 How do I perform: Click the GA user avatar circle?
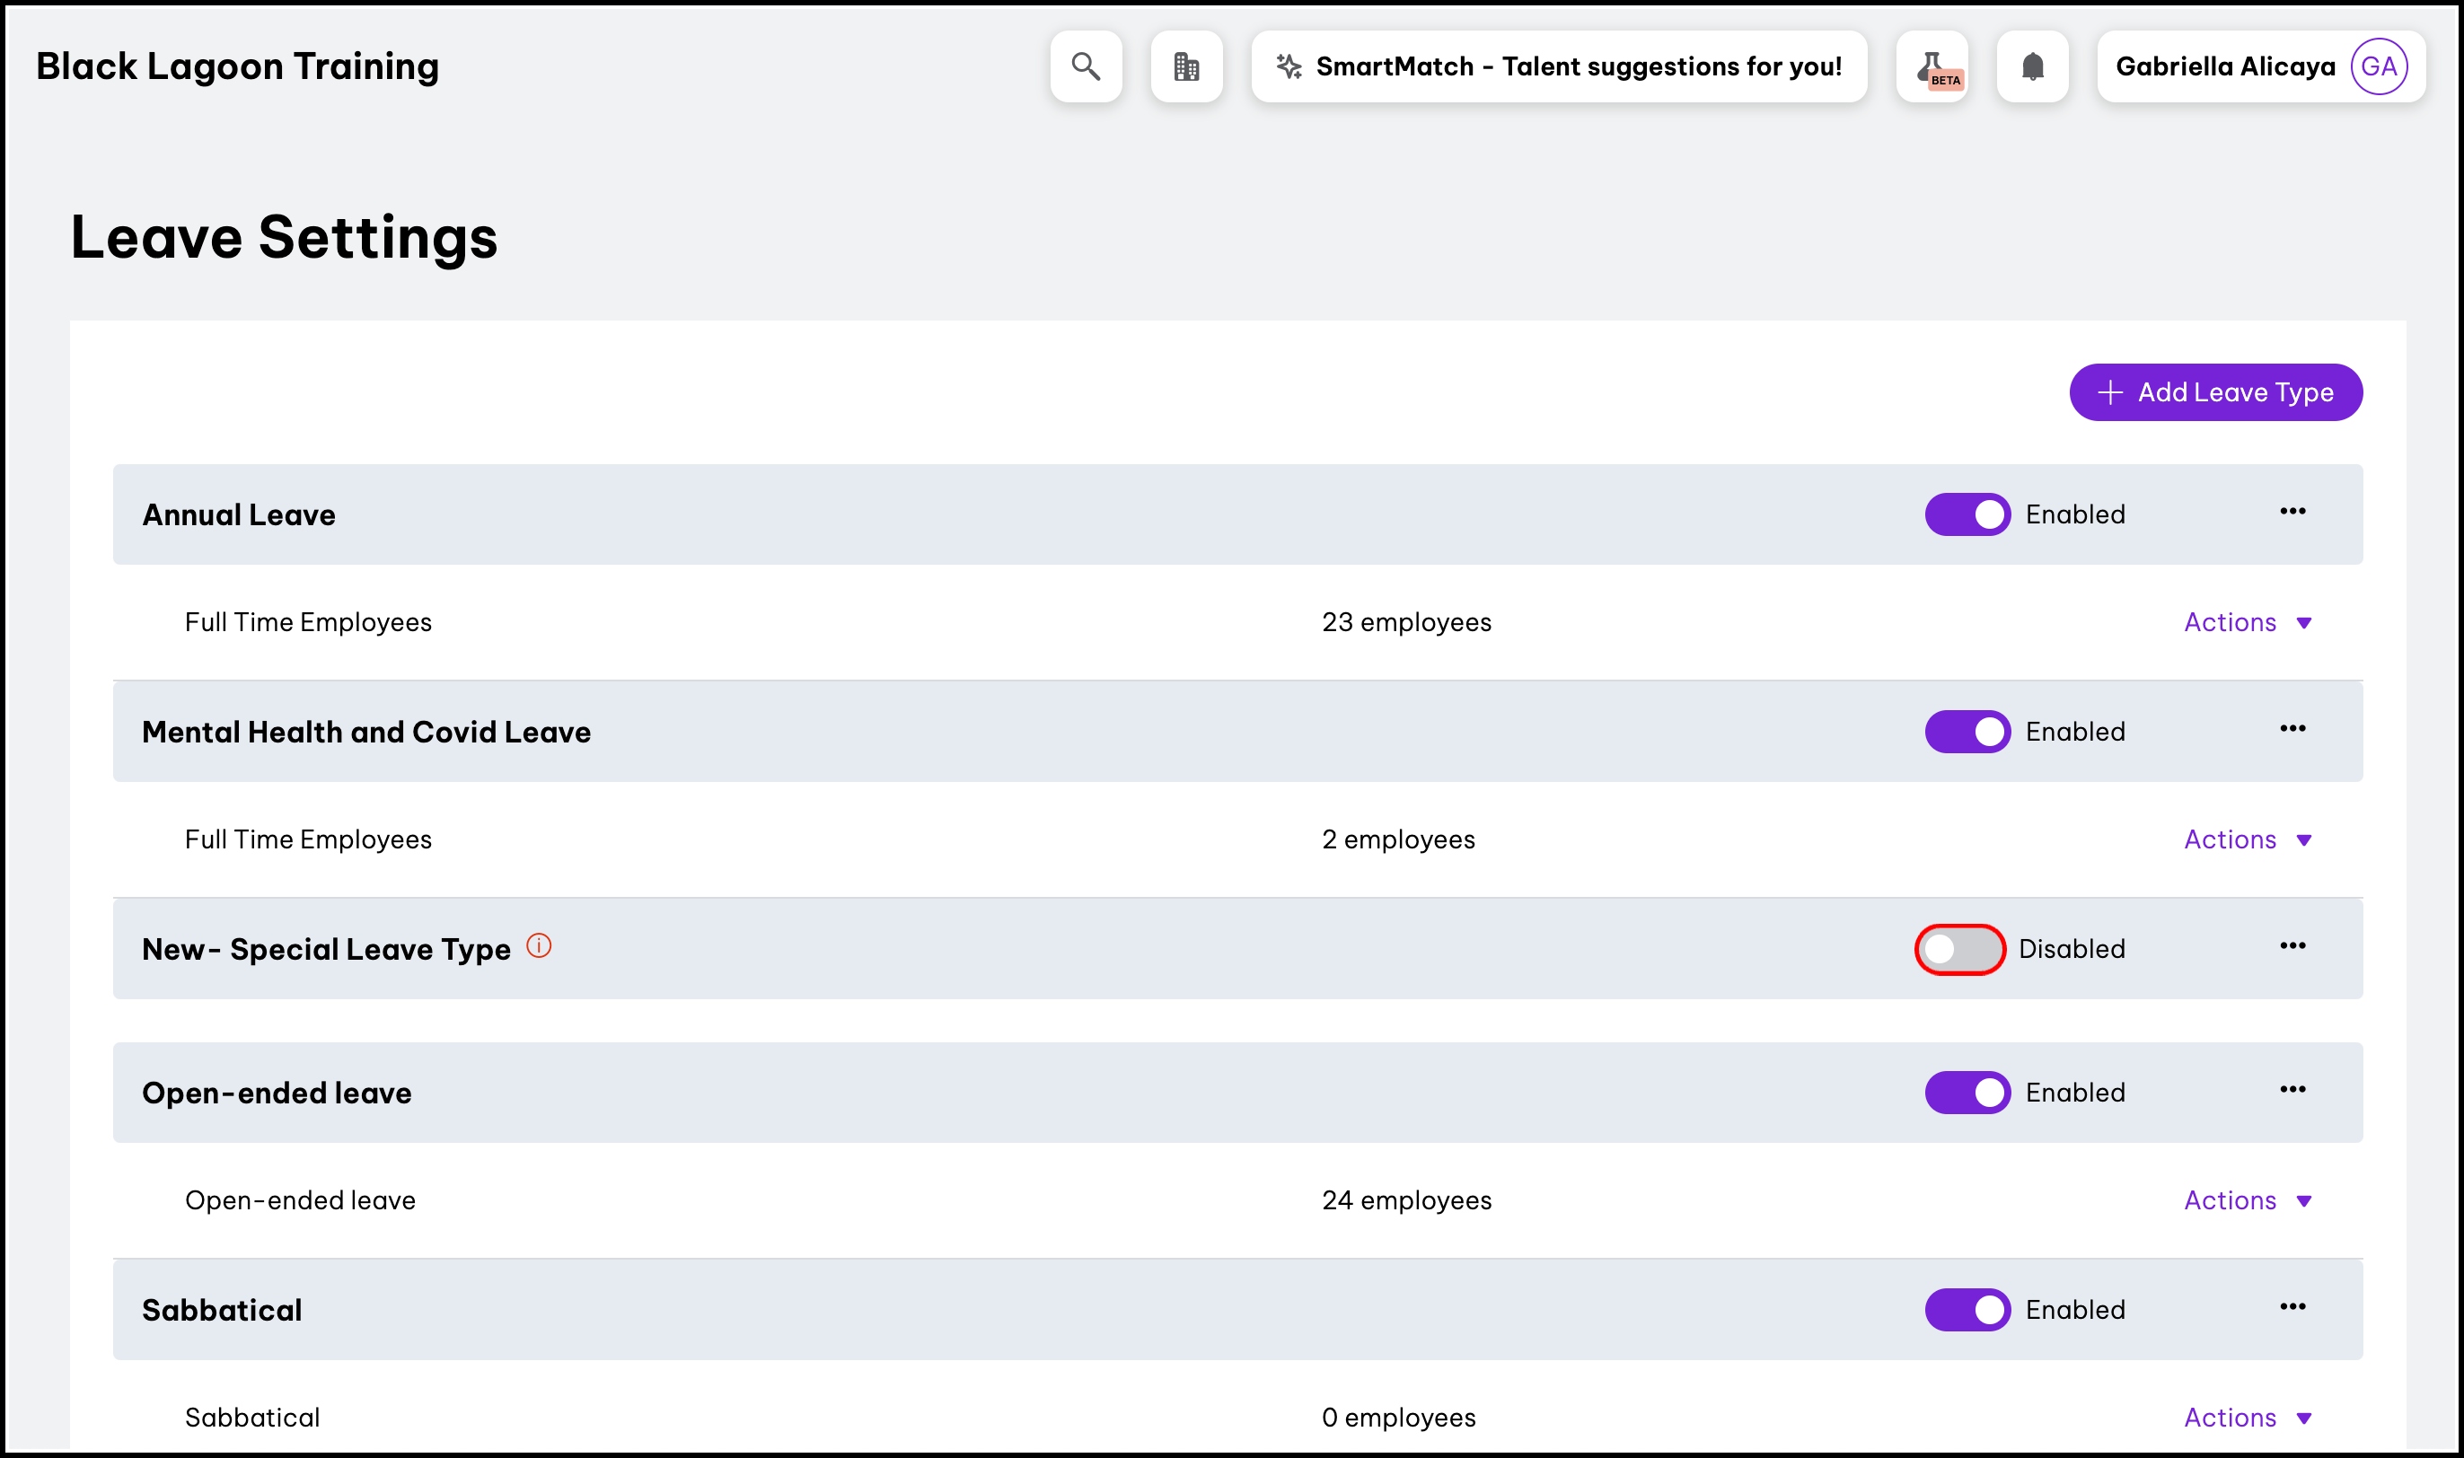pyautogui.click(x=2379, y=66)
